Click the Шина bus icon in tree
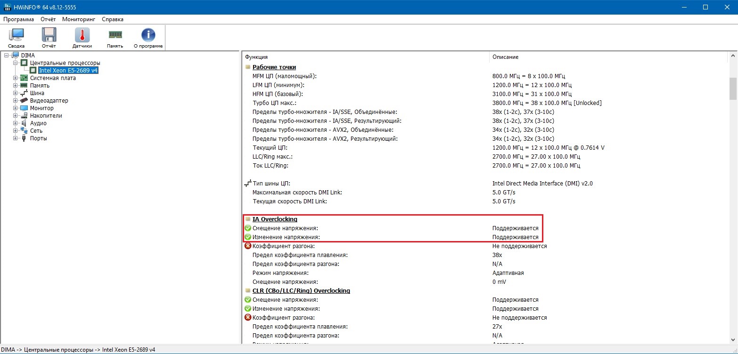Viewport: 738px width, 354px height. [25, 93]
